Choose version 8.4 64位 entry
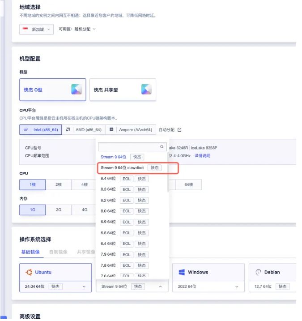The width and height of the screenshot is (302, 321). pyautogui.click(x=132, y=179)
